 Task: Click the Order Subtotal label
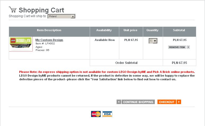click(x=126, y=63)
